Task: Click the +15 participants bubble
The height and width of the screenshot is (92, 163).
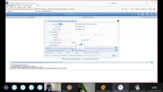Action: [6, 87]
